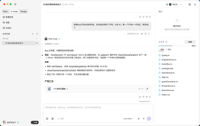Open the PhaserGame.ts file
The width and height of the screenshot is (200, 126).
coord(167,86)
